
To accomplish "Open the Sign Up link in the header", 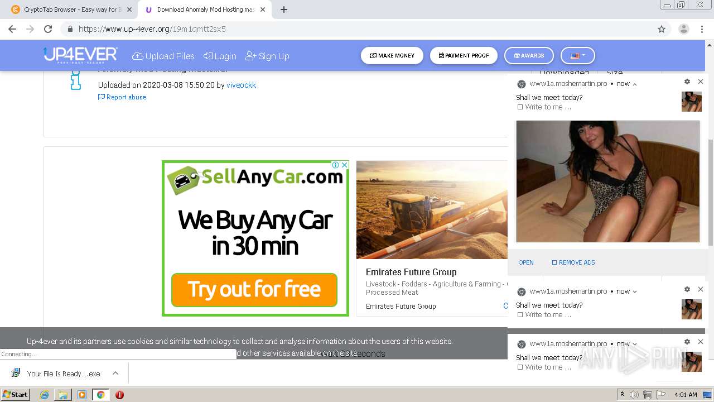I will pos(267,56).
